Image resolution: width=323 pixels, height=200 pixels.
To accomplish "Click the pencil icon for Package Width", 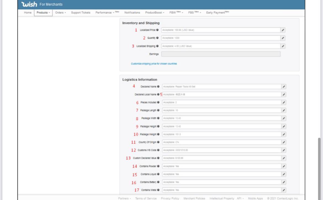I will [284, 118].
